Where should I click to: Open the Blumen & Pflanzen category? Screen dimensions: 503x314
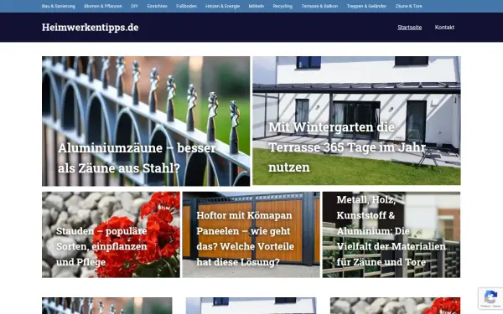coord(103,6)
